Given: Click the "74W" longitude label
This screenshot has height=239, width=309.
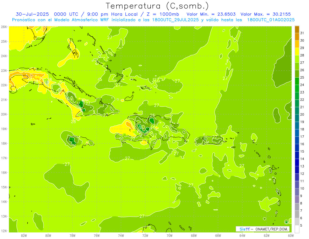Looking at the screenshot, I should coord(121,235).
